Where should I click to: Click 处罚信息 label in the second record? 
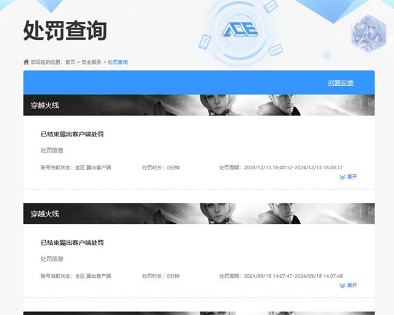[52, 259]
